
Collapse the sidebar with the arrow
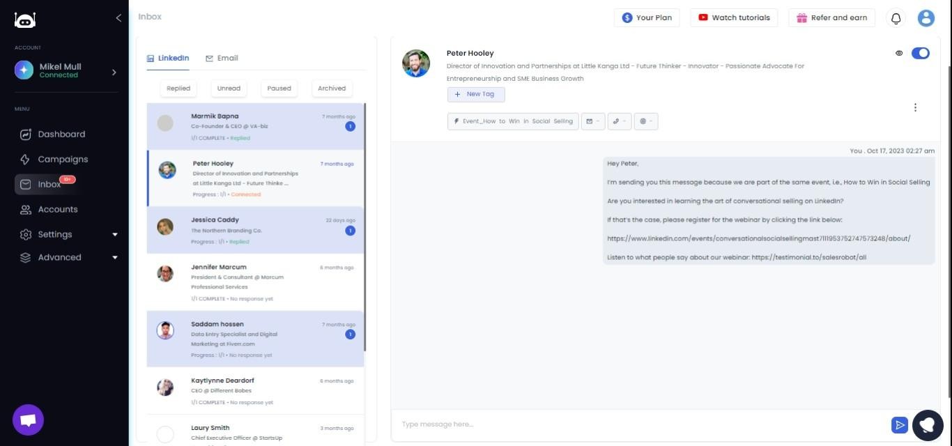(118, 17)
